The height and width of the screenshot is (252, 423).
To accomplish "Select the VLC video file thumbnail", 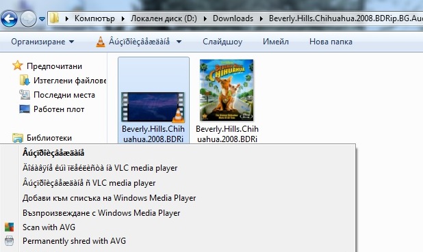I will coord(153,107).
